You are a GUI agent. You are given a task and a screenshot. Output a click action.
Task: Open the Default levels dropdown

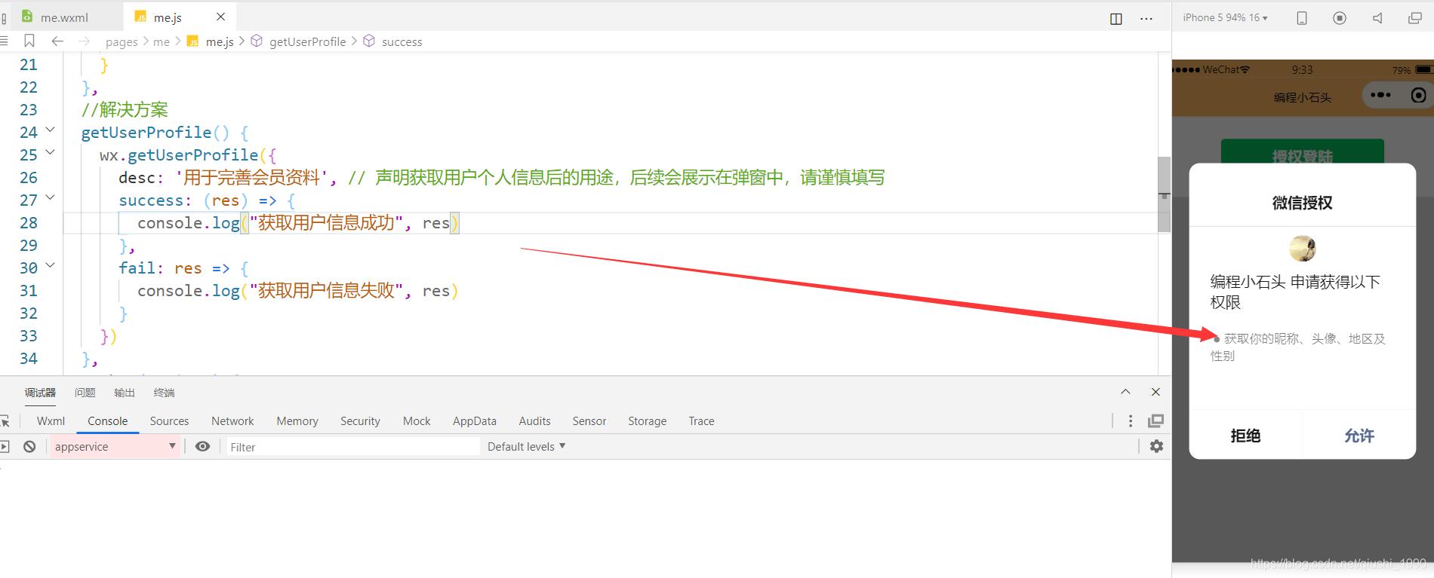tap(526, 447)
